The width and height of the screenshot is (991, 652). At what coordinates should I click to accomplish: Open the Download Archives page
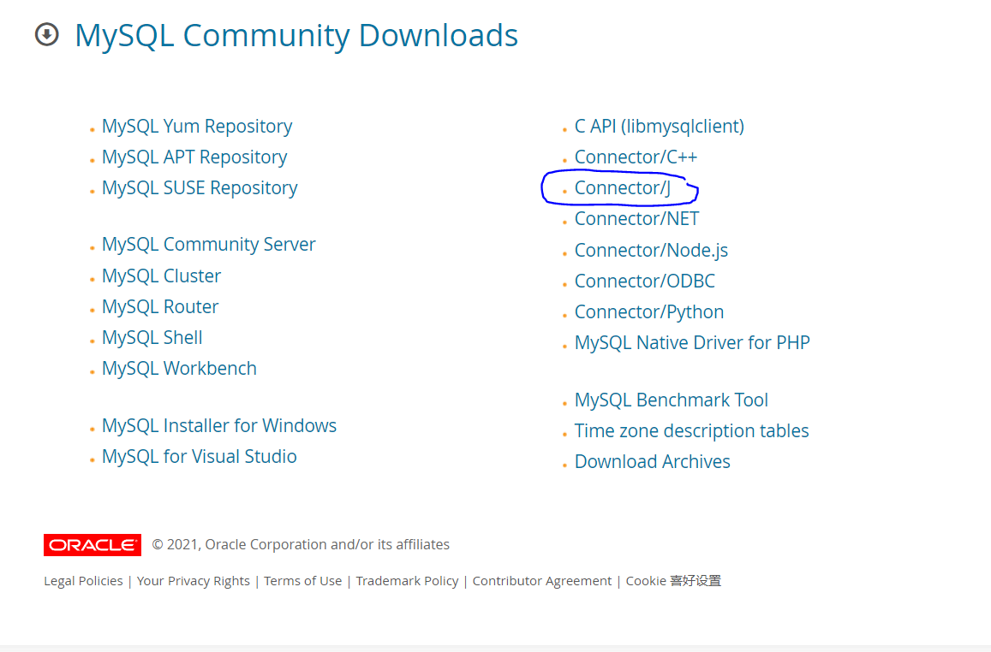coord(652,461)
